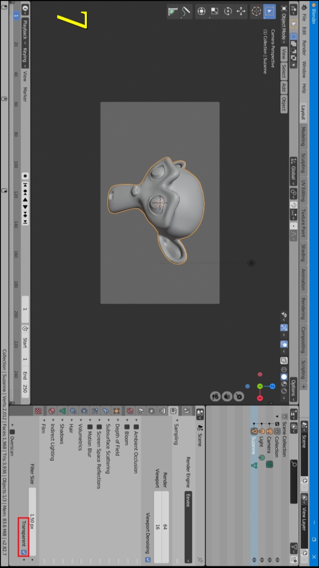
Task: Hide Suzanne using its eye icon
Action: click(254, 559)
